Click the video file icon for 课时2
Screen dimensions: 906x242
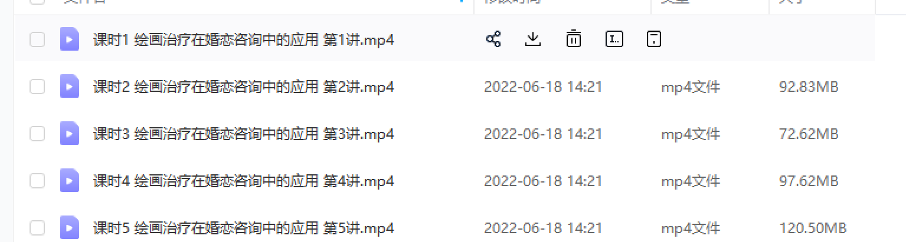pyautogui.click(x=70, y=87)
